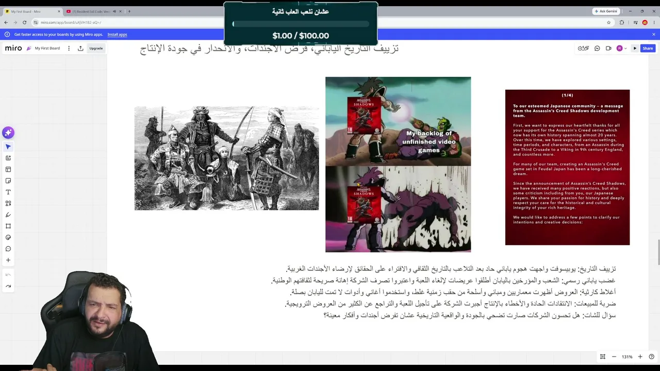Bookmark this page with star icon

(609, 22)
